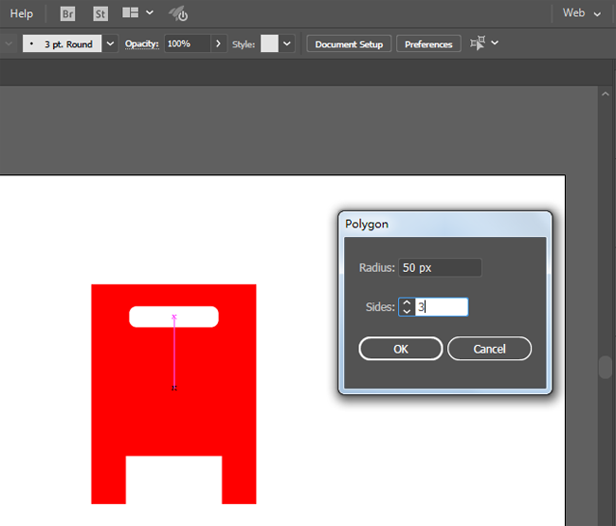Click the Adobe Stock St icon
This screenshot has width=616, height=526.
(x=100, y=13)
